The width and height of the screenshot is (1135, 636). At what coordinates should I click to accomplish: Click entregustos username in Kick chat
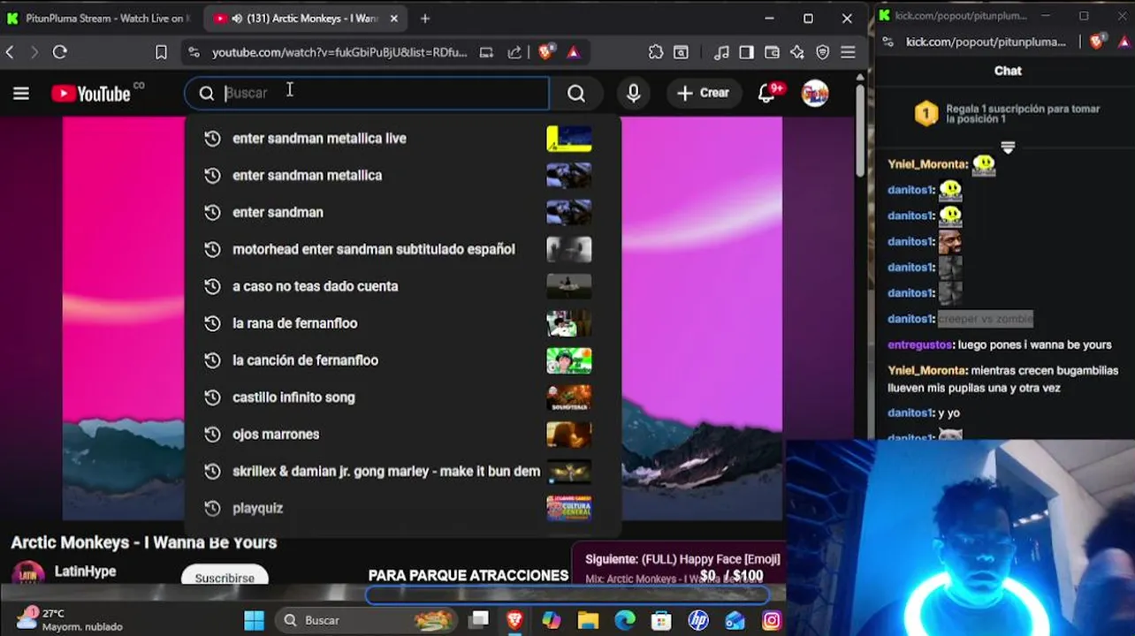tap(919, 345)
